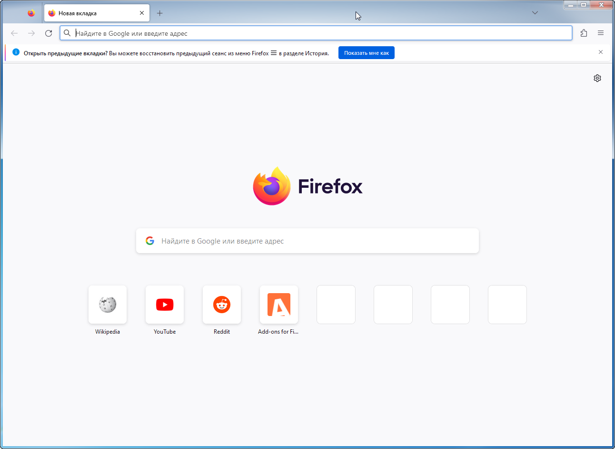615x449 pixels.
Task: Open the Wikipedia shortcut tile
Action: coord(108,305)
